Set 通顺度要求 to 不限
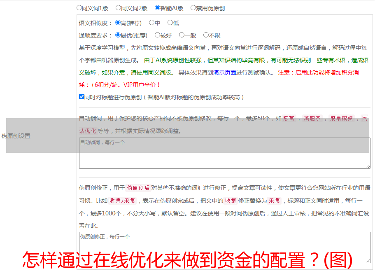 click(206, 35)
